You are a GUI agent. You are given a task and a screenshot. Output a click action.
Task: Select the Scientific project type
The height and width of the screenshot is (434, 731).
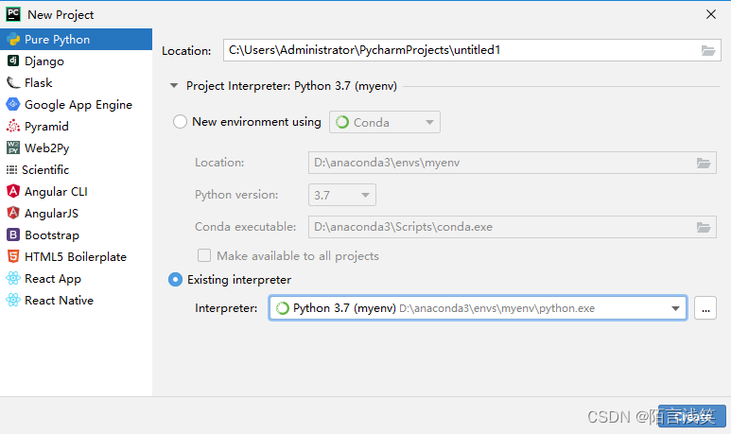coord(76,169)
